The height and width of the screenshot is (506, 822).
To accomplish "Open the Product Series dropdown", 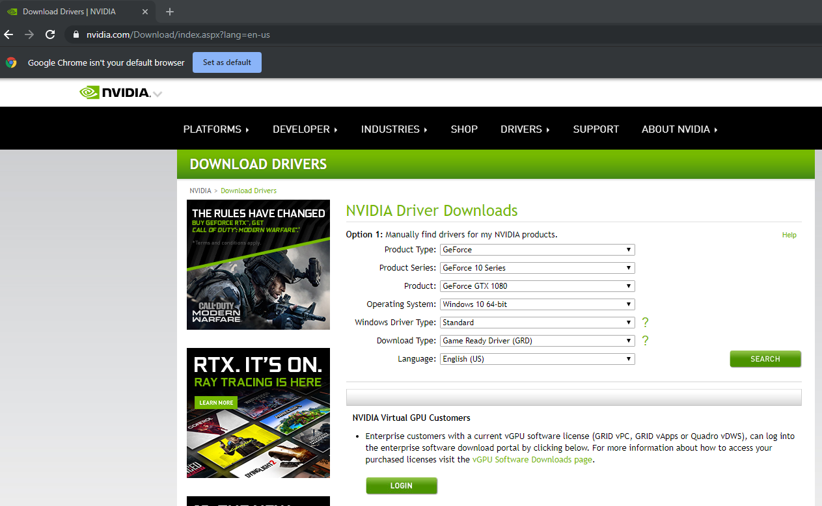I will pyautogui.click(x=538, y=268).
